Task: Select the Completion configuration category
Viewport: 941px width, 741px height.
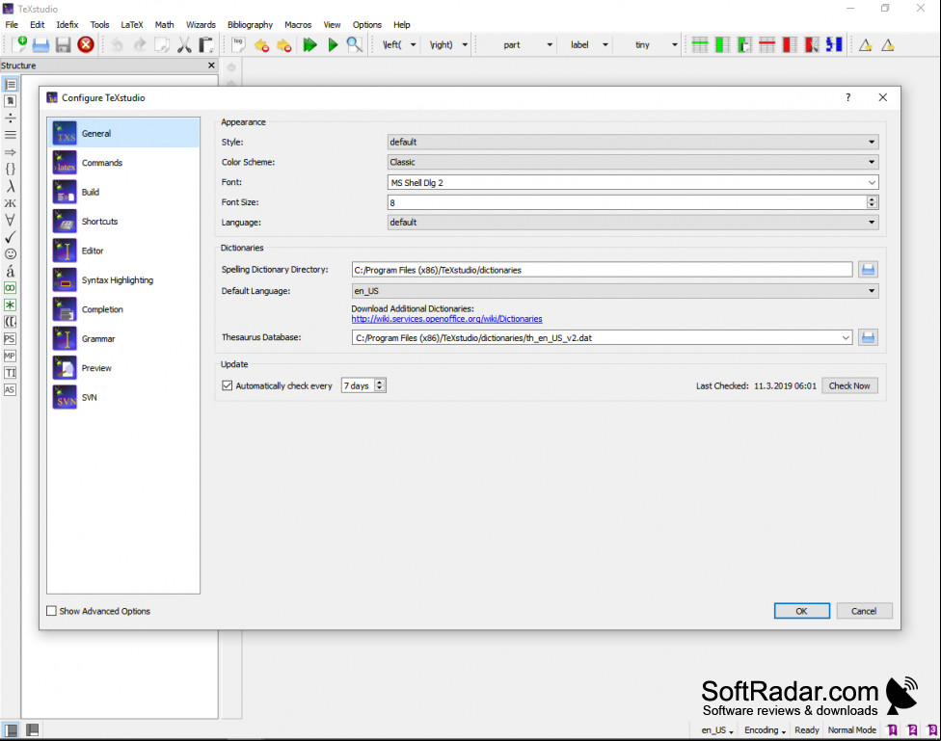Action: [x=123, y=309]
